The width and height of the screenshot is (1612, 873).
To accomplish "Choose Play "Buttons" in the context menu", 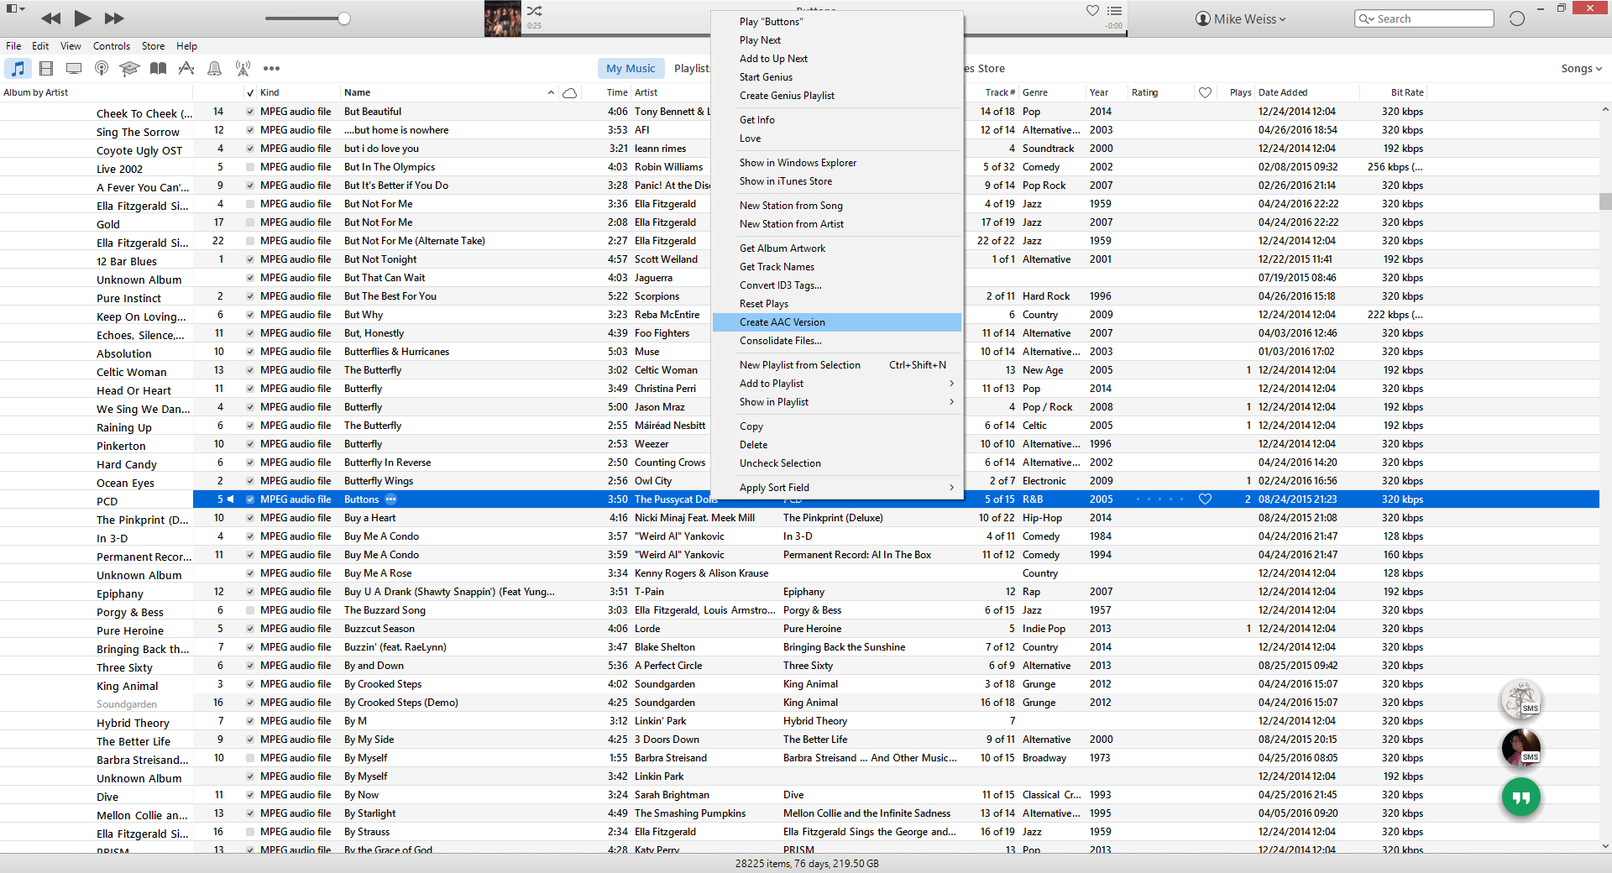I will click(x=837, y=22).
